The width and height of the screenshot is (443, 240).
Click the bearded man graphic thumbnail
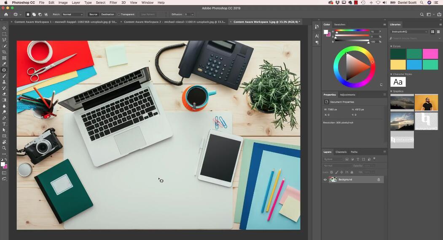pyautogui.click(x=426, y=102)
